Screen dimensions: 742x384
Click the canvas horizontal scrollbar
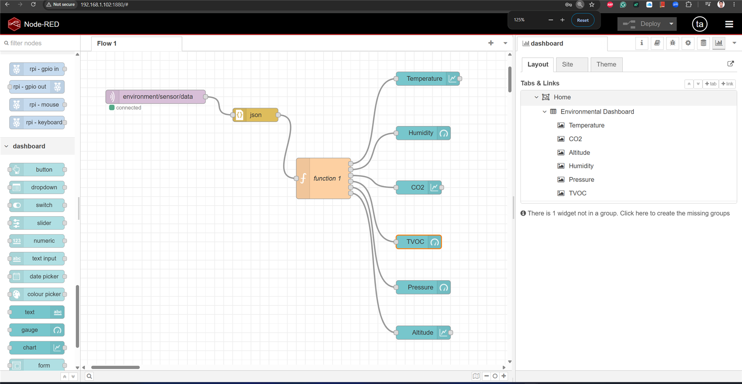(x=115, y=367)
